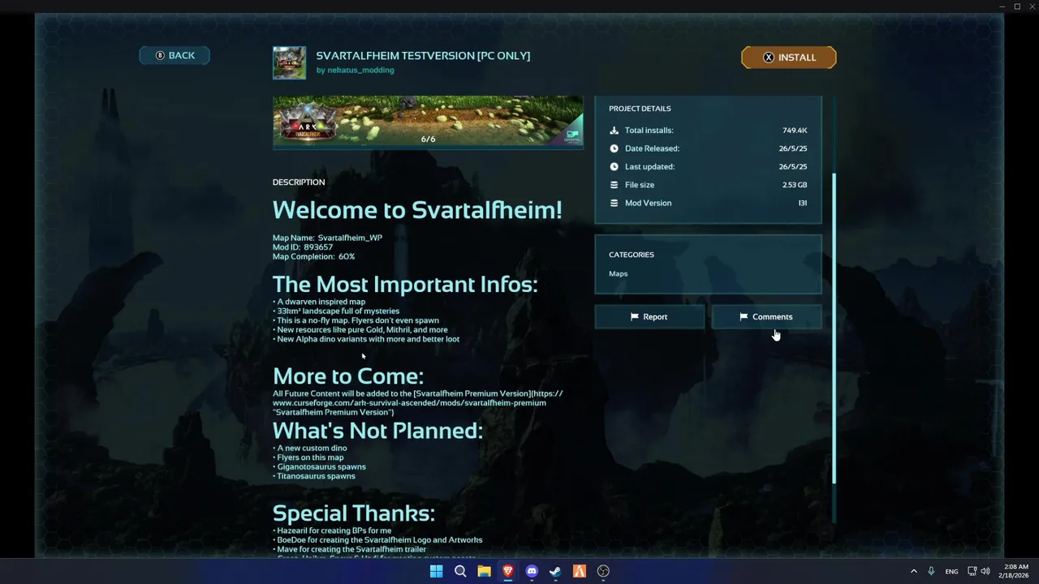This screenshot has height=584, width=1039.
Task: Open the mod's thumbnail icon next to title
Action: (289, 62)
